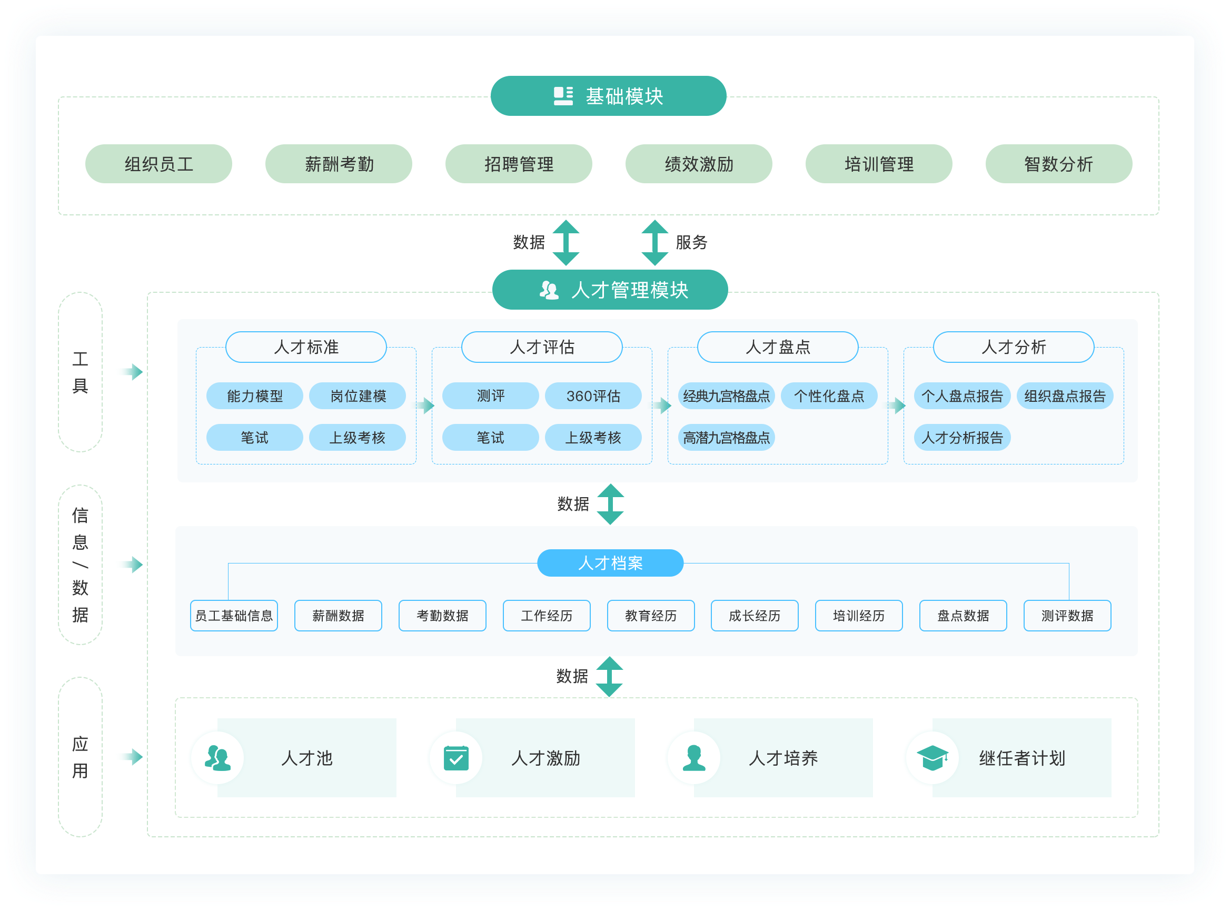Select the 测评数据 card in 人才档案
1230x910 pixels.
[x=1067, y=615]
